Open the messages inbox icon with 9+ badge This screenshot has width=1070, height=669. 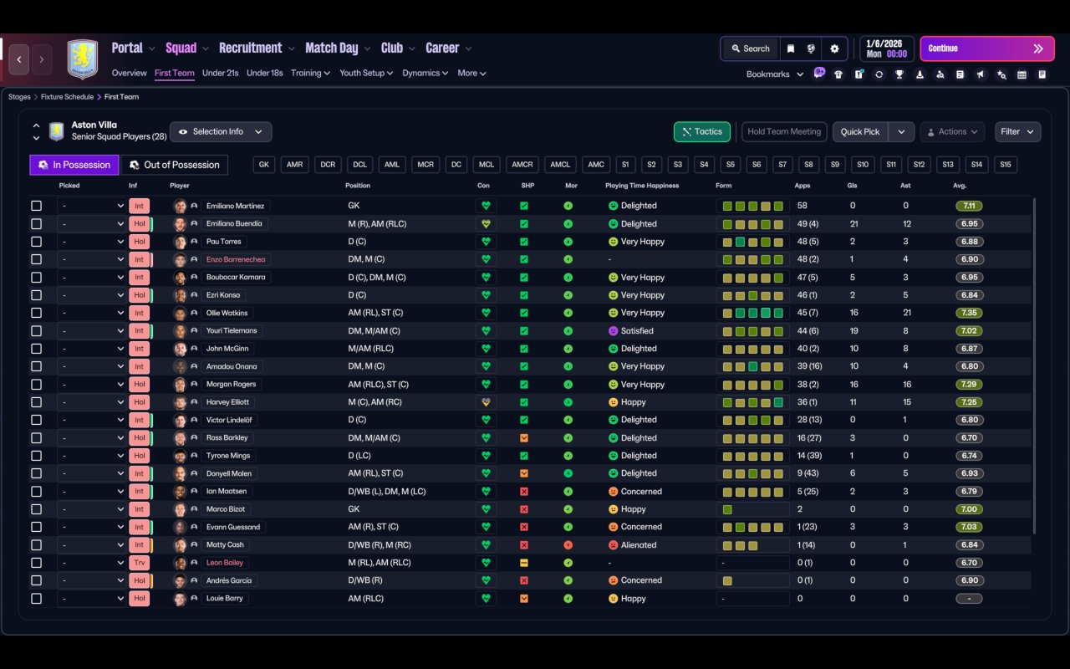[x=819, y=73]
